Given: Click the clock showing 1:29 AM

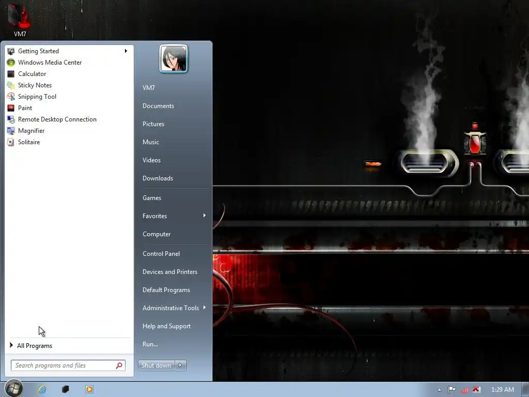Looking at the screenshot, I should click(502, 390).
